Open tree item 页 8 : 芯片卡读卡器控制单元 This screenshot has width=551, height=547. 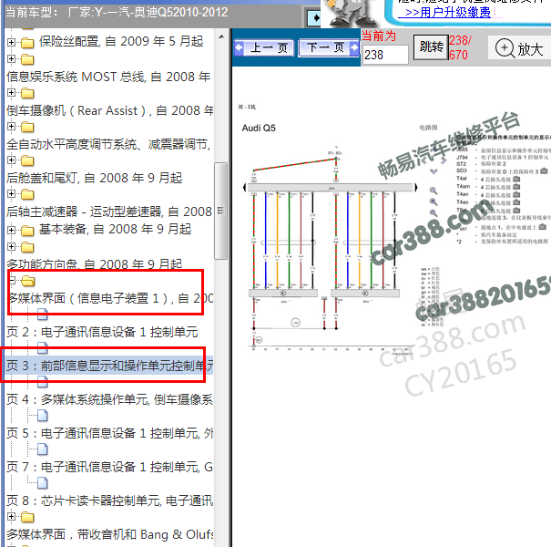pos(109,501)
